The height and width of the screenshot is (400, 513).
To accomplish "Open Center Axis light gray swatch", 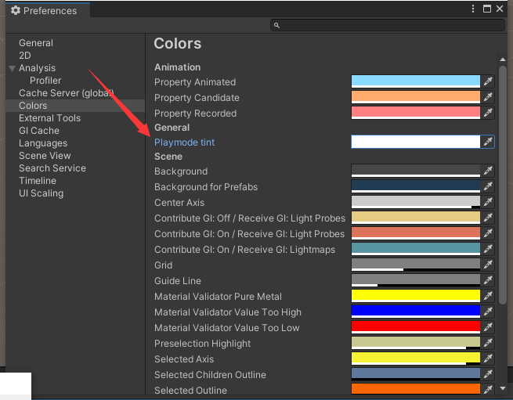I will (x=416, y=202).
